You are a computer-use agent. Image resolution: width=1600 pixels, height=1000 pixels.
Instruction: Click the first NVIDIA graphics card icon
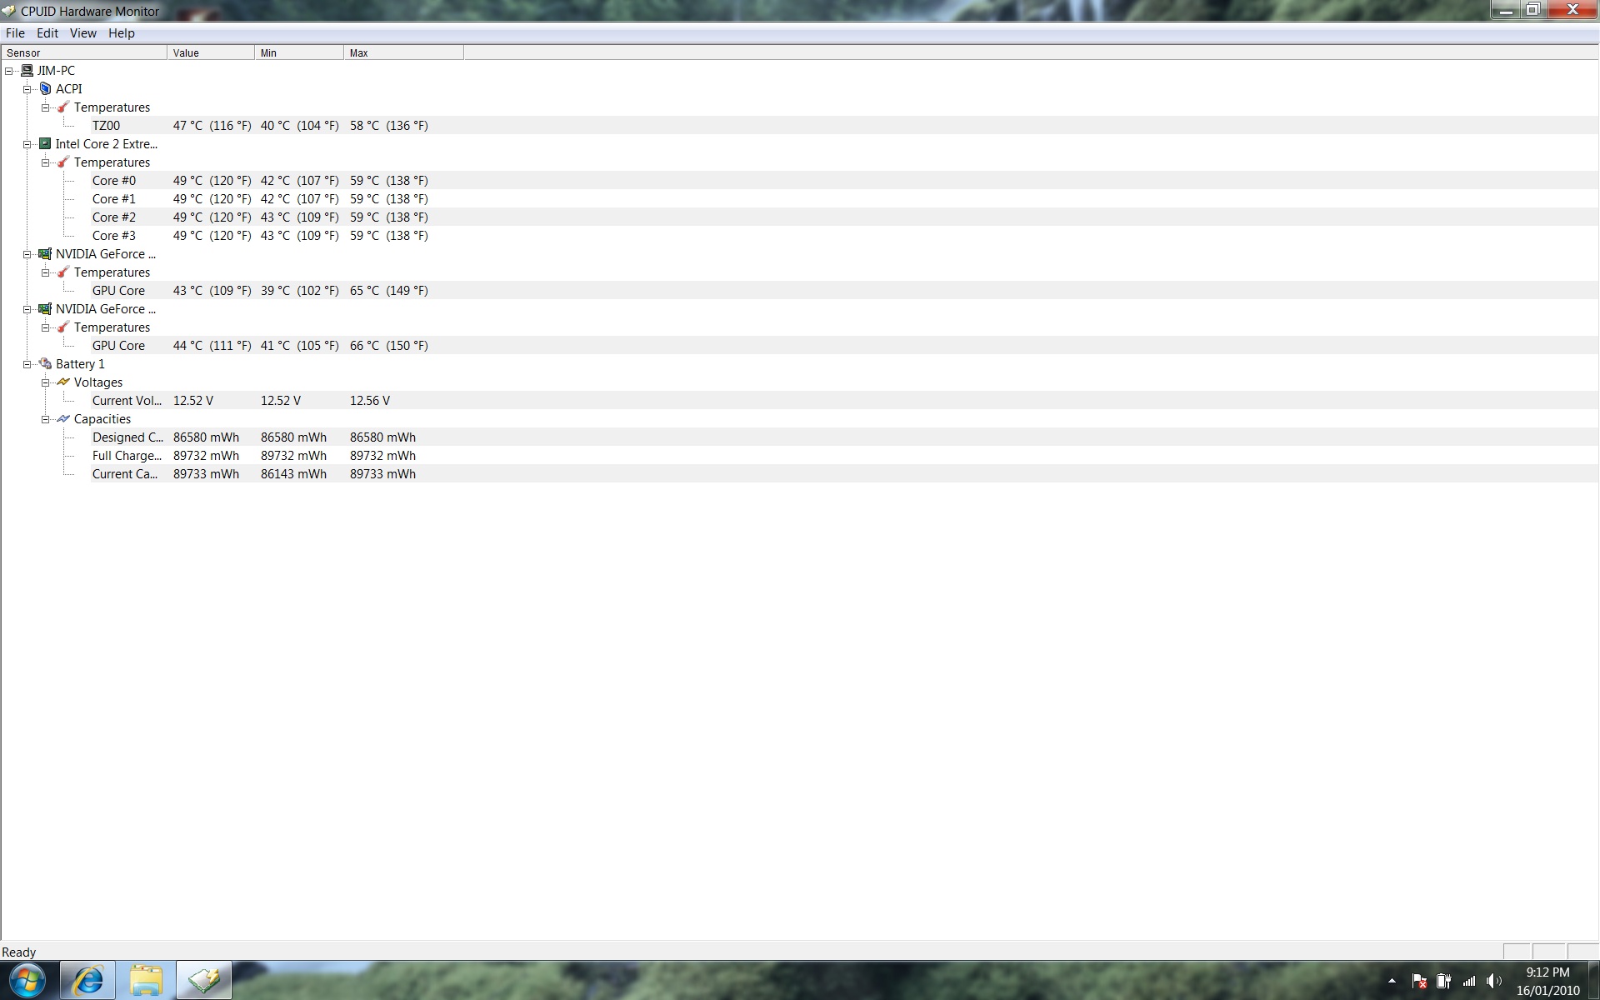[x=46, y=254]
